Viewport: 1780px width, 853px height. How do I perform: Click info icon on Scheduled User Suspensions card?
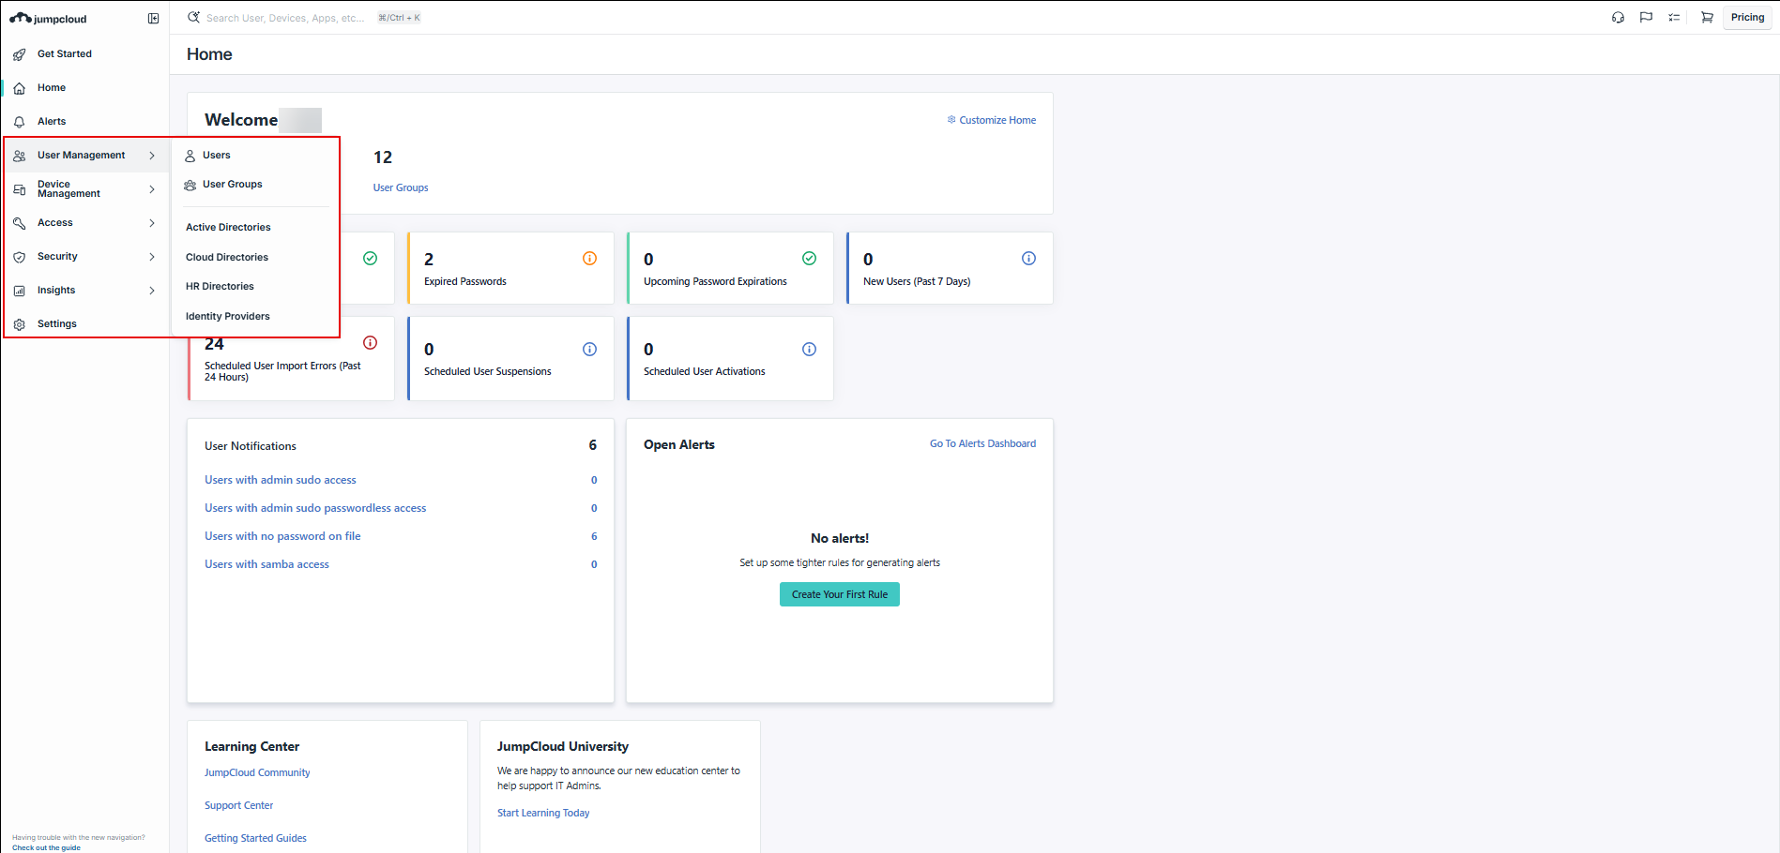(x=589, y=350)
